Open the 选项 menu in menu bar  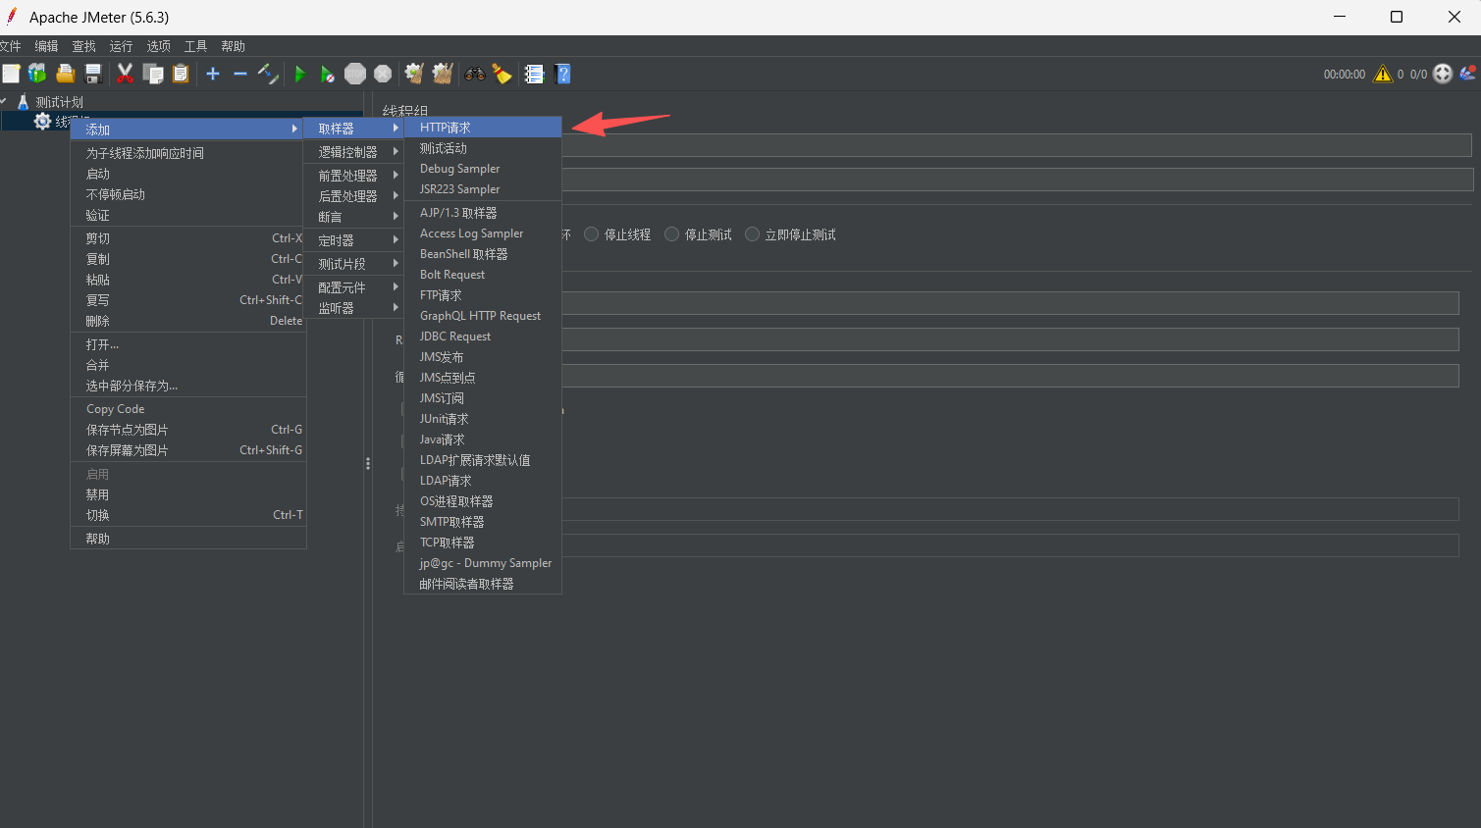(158, 46)
